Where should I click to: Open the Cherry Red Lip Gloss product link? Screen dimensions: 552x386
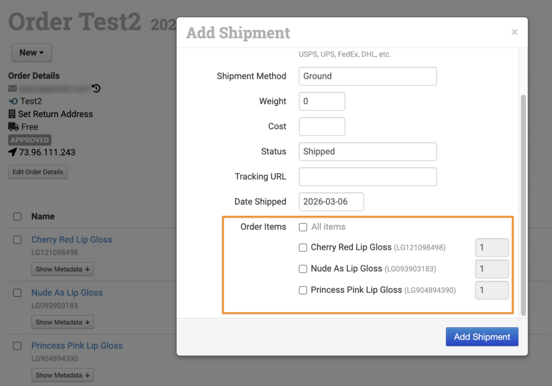pos(72,240)
